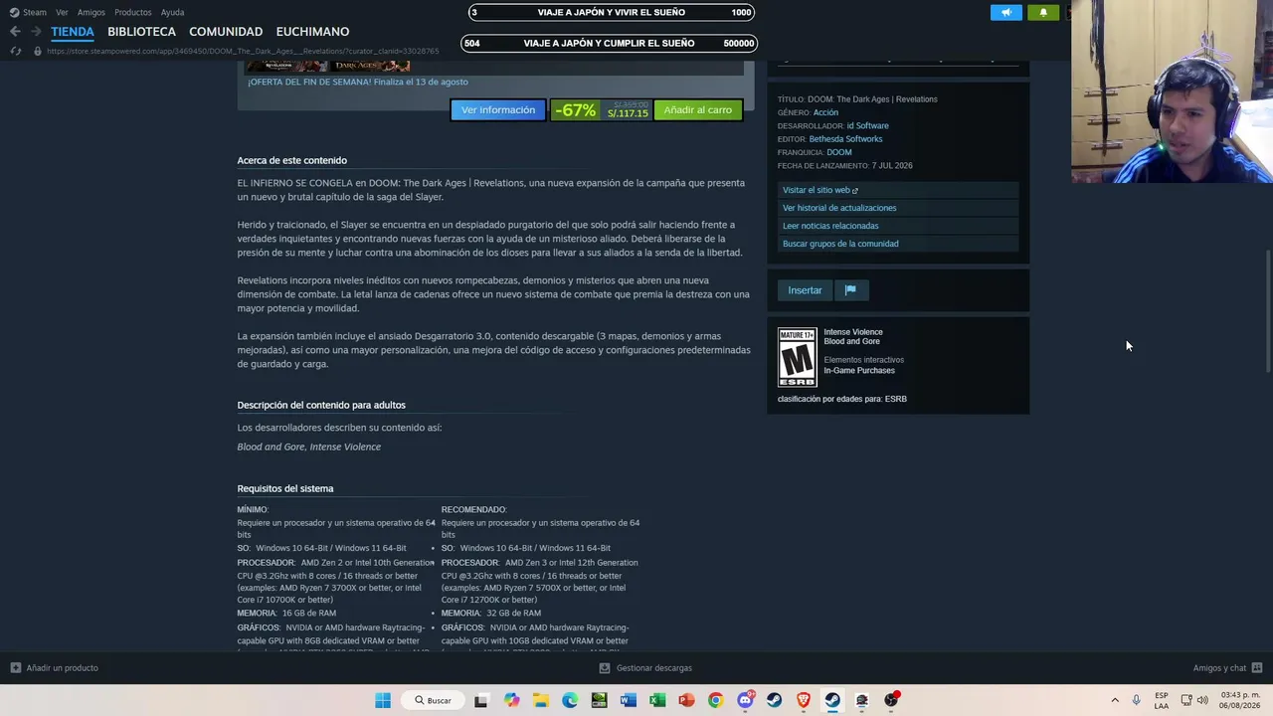Click Gestionar descargas in the footer

(654, 668)
